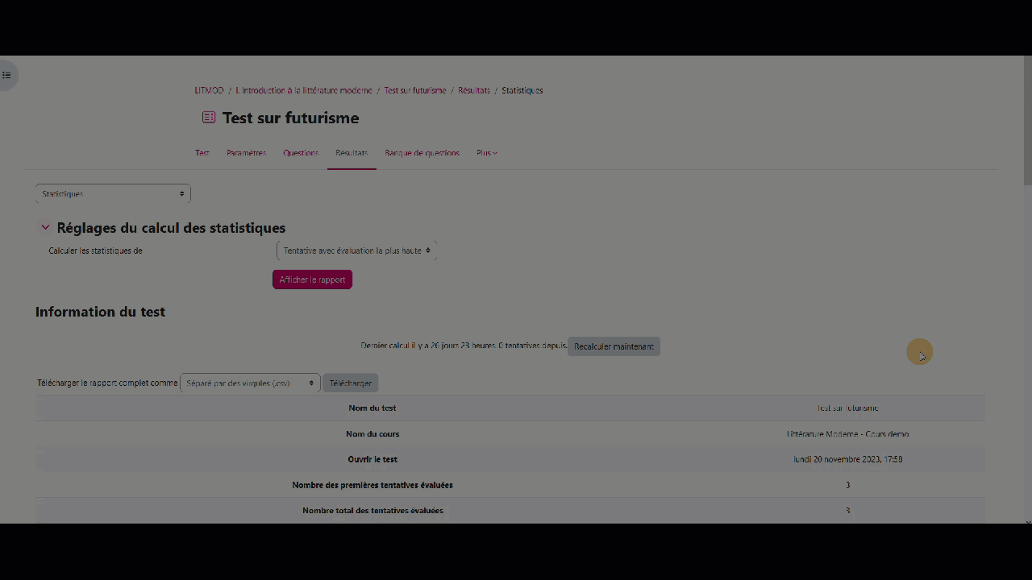Go to the Paramètres tab
Screen dimensions: 1032x580
click(246, 153)
